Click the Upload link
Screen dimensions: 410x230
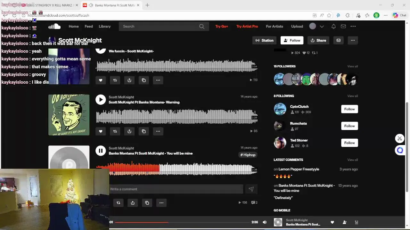(x=297, y=27)
